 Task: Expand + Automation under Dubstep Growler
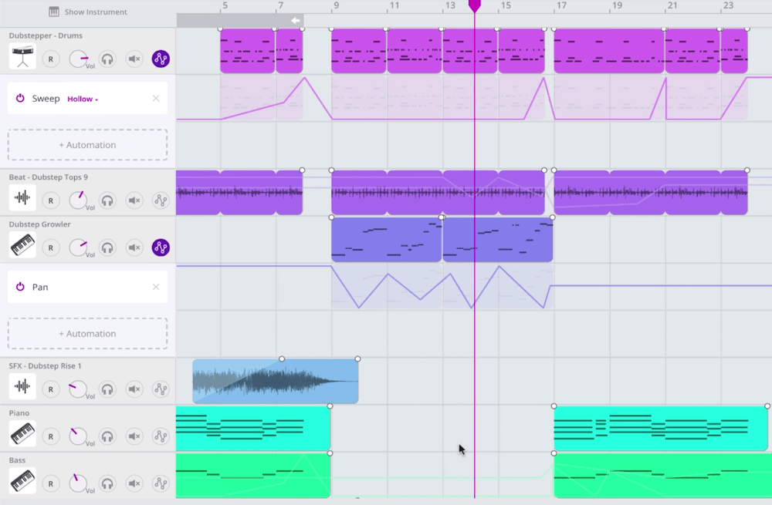pos(87,333)
